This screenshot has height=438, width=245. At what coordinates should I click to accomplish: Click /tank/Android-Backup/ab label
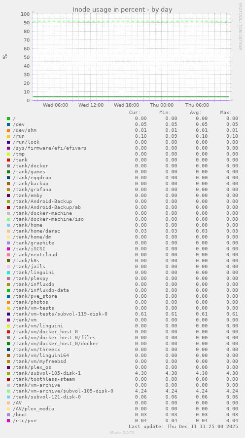pos(47,207)
